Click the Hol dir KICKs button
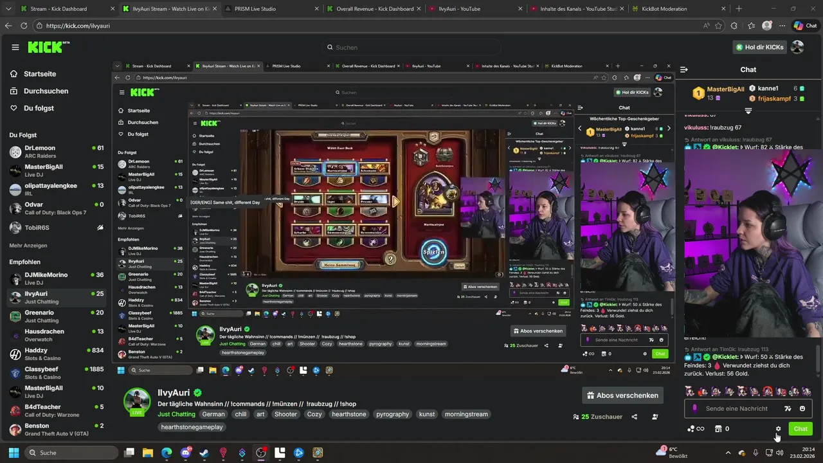 pos(760,47)
